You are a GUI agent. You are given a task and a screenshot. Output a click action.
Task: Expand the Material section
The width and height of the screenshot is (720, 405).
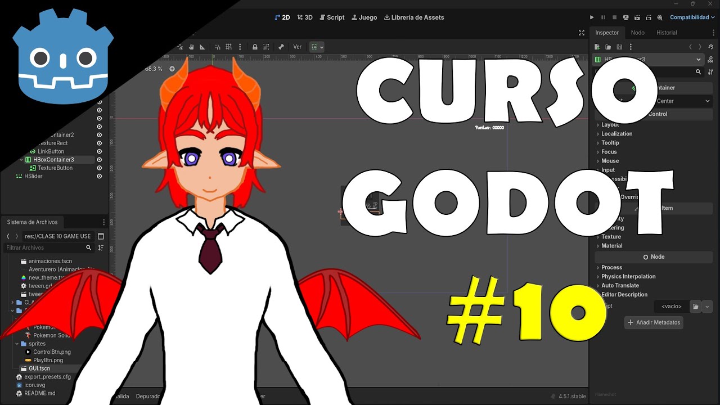point(611,246)
